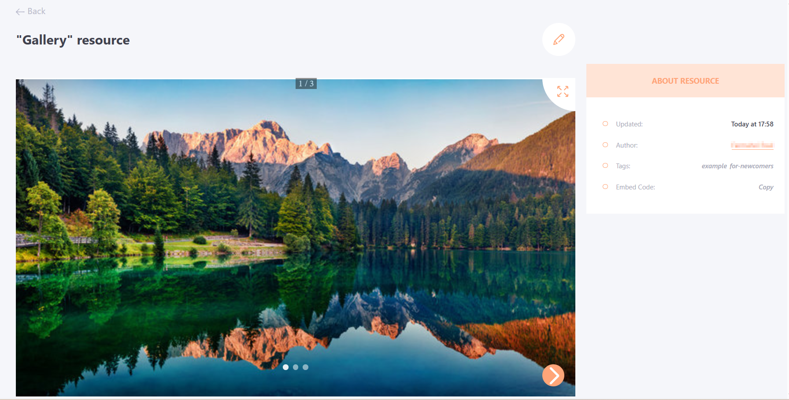This screenshot has height=400, width=789.
Task: Click the for-newcomers tag
Action: [751, 166]
